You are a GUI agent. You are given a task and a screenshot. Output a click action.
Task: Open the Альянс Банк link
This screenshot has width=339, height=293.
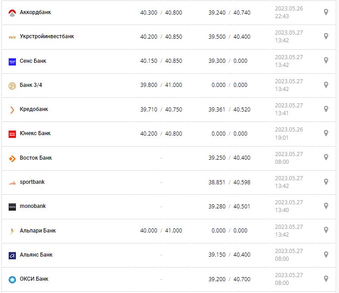[36, 255]
